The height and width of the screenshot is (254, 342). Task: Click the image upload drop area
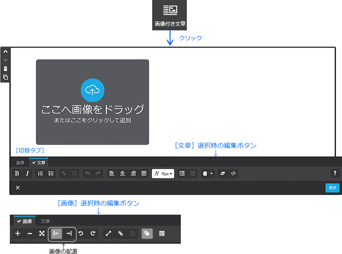pyautogui.click(x=92, y=102)
